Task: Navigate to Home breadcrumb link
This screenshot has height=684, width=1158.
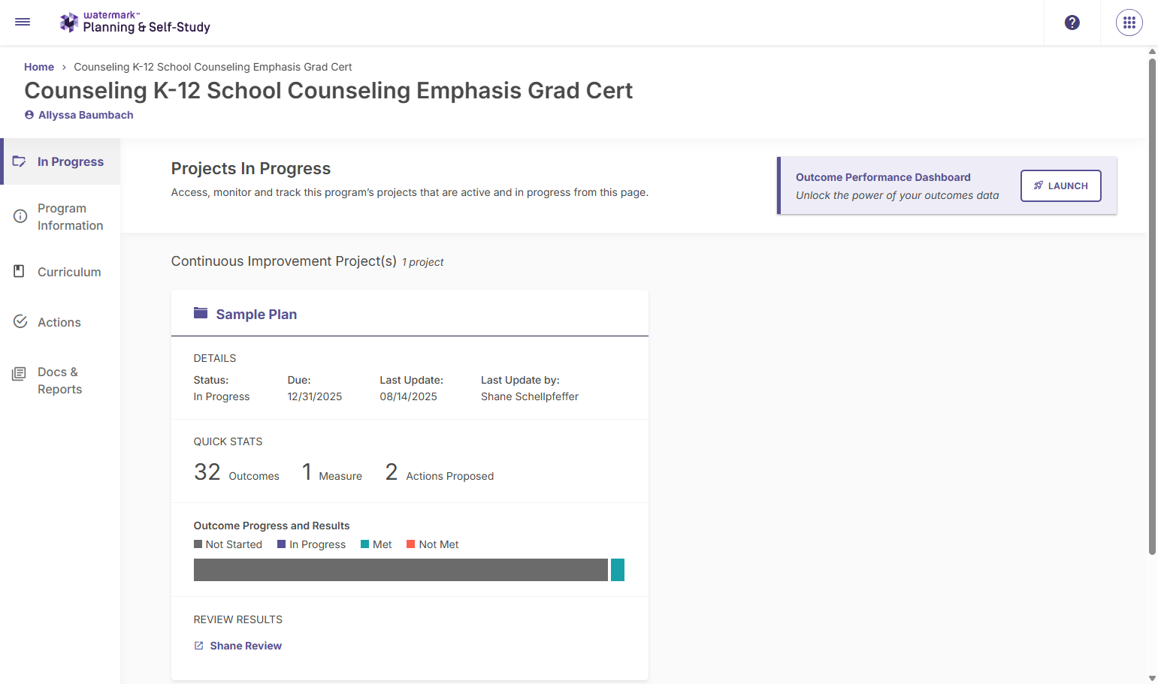Action: 39,67
